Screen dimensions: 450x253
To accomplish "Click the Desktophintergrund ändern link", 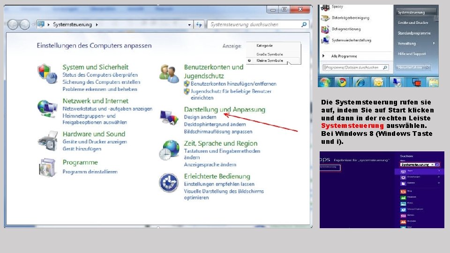I will (215, 124).
